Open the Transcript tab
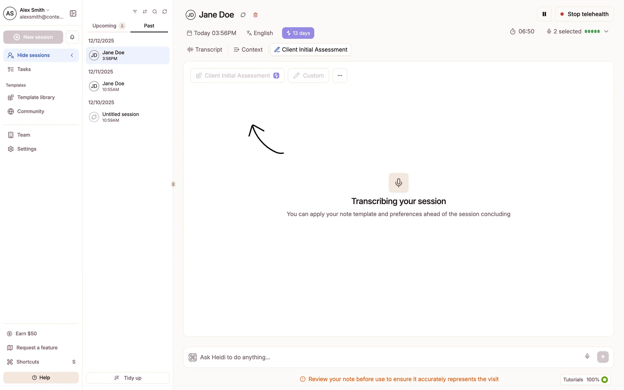 [205, 50]
